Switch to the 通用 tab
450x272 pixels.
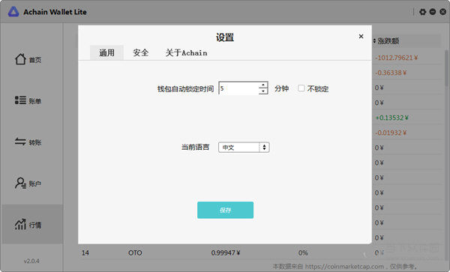pos(106,52)
